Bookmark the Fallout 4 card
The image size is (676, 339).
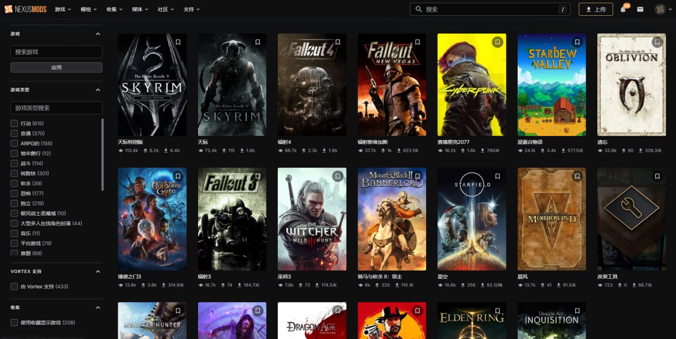pos(337,42)
